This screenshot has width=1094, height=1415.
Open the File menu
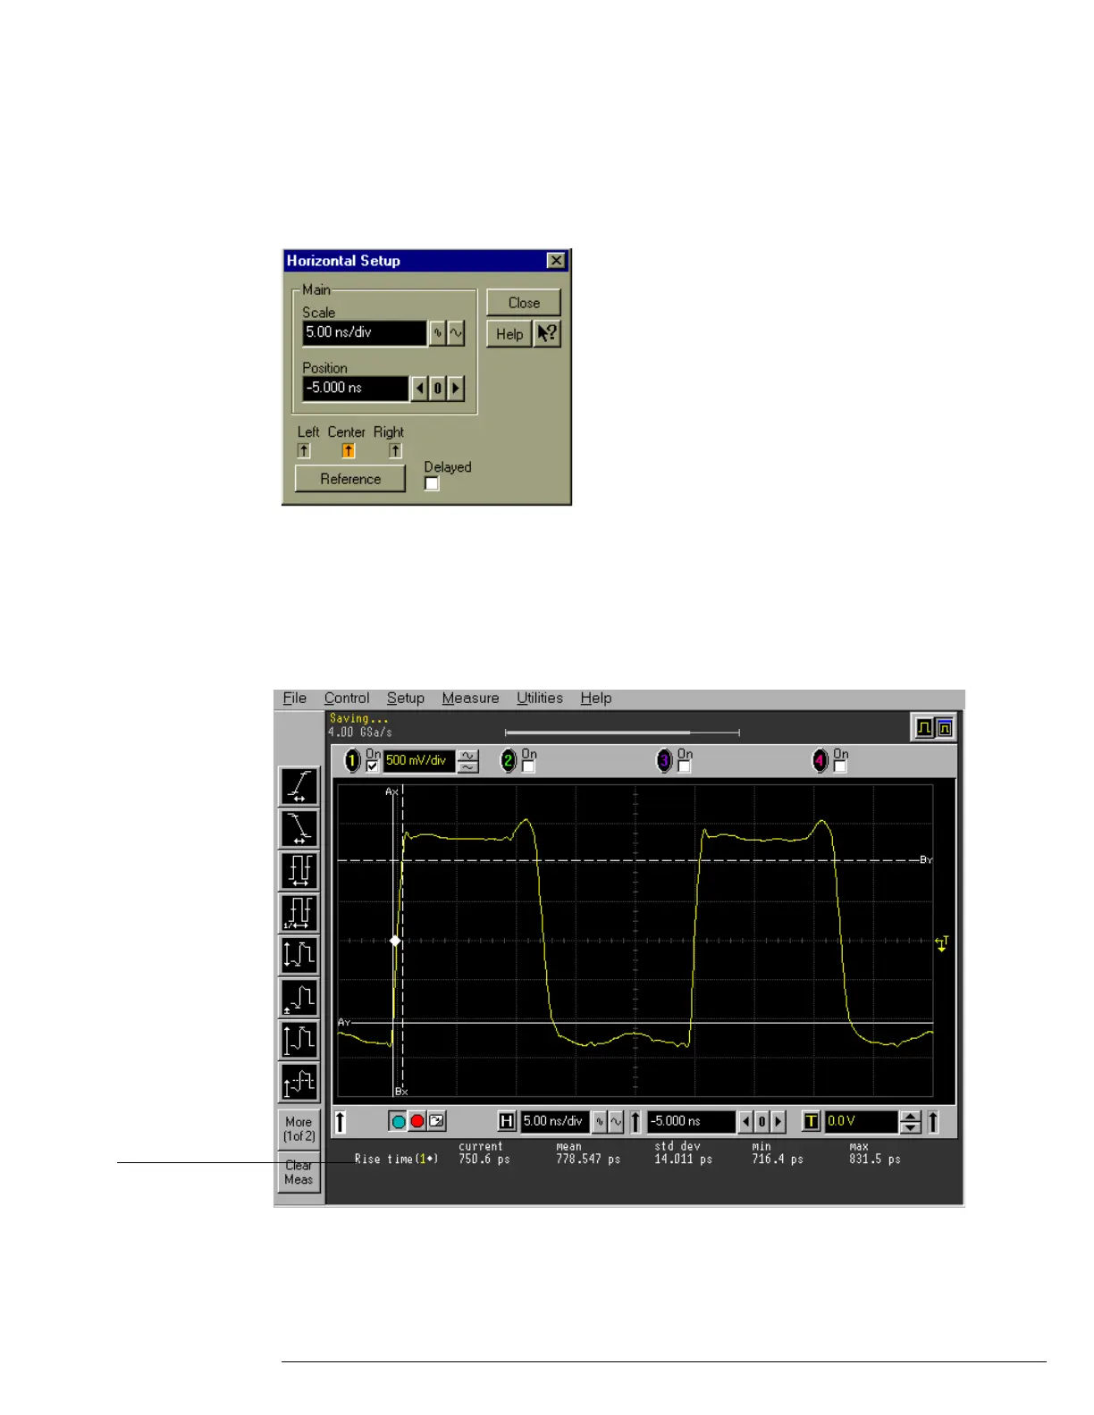coord(295,699)
